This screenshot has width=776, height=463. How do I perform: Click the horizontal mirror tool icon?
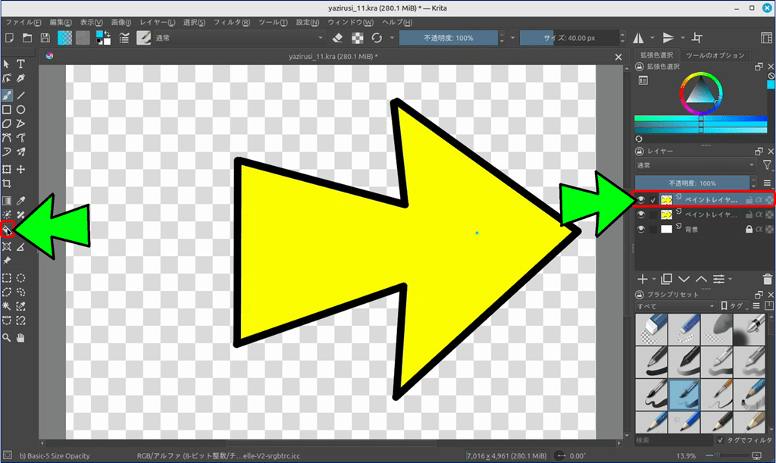(639, 38)
